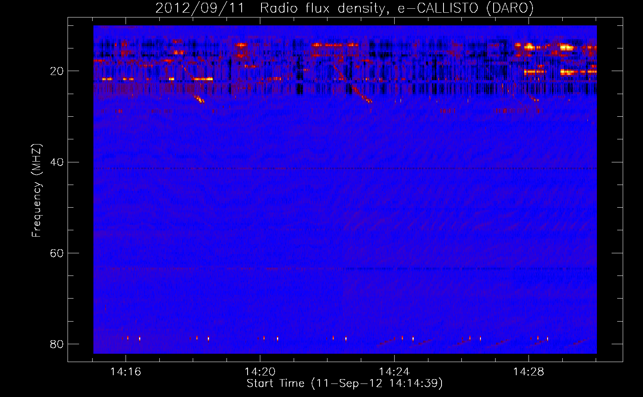This screenshot has height=397, width=643.
Task: Click the '14:24' time tick label
Action: [394, 372]
